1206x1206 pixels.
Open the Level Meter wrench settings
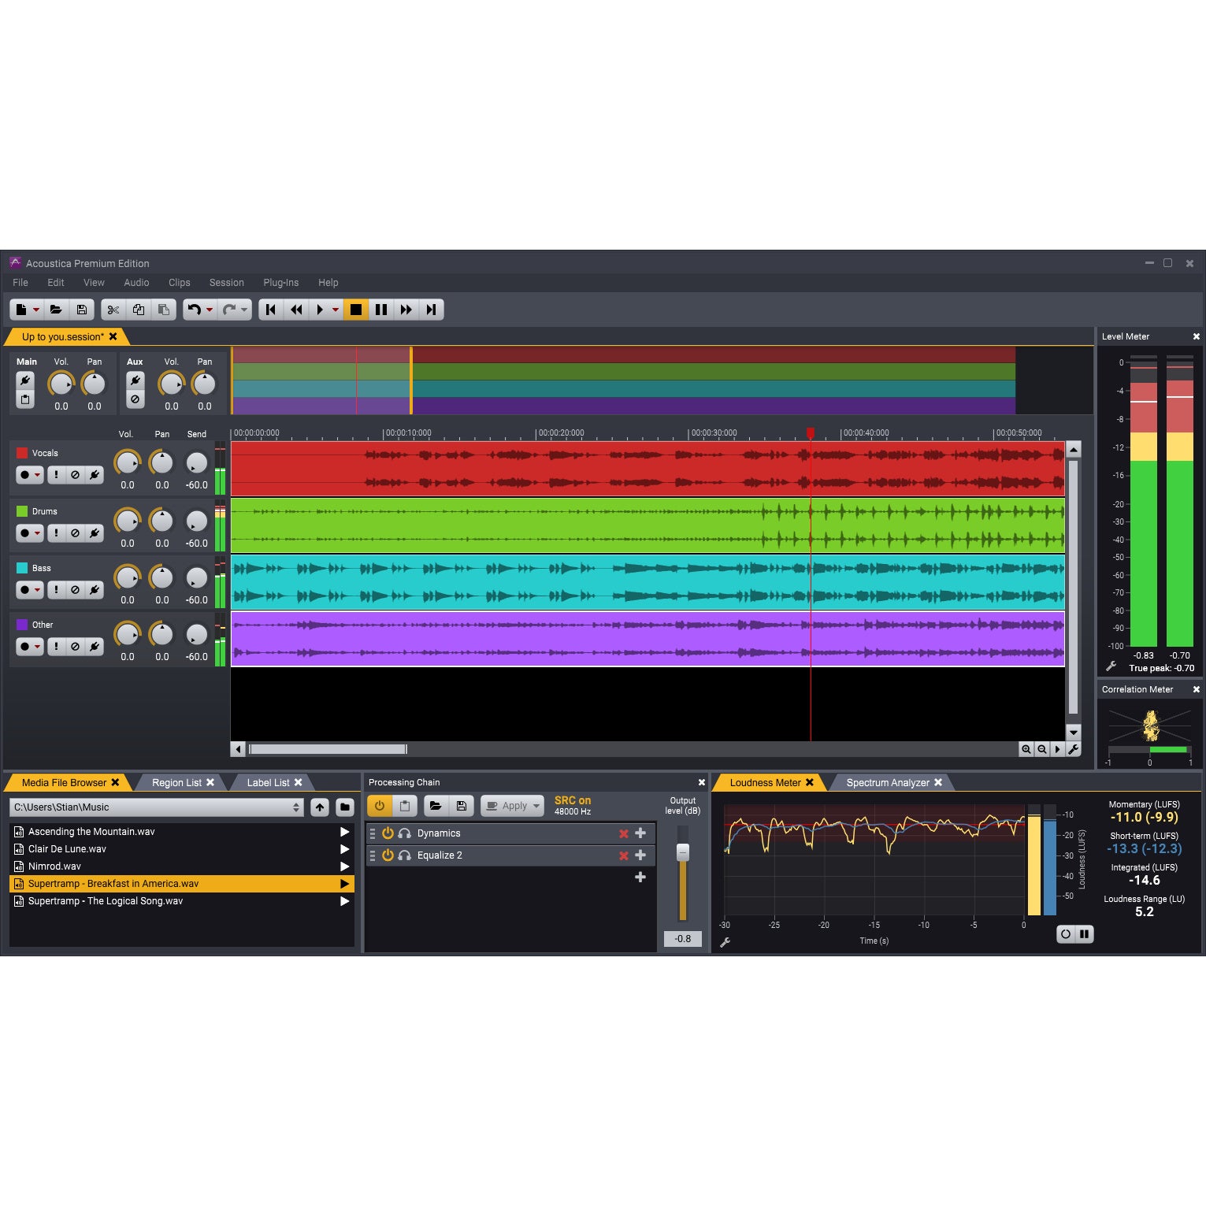point(1111,666)
